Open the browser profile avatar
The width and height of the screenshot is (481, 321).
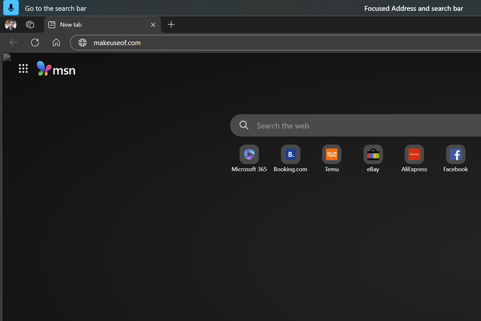tap(10, 25)
